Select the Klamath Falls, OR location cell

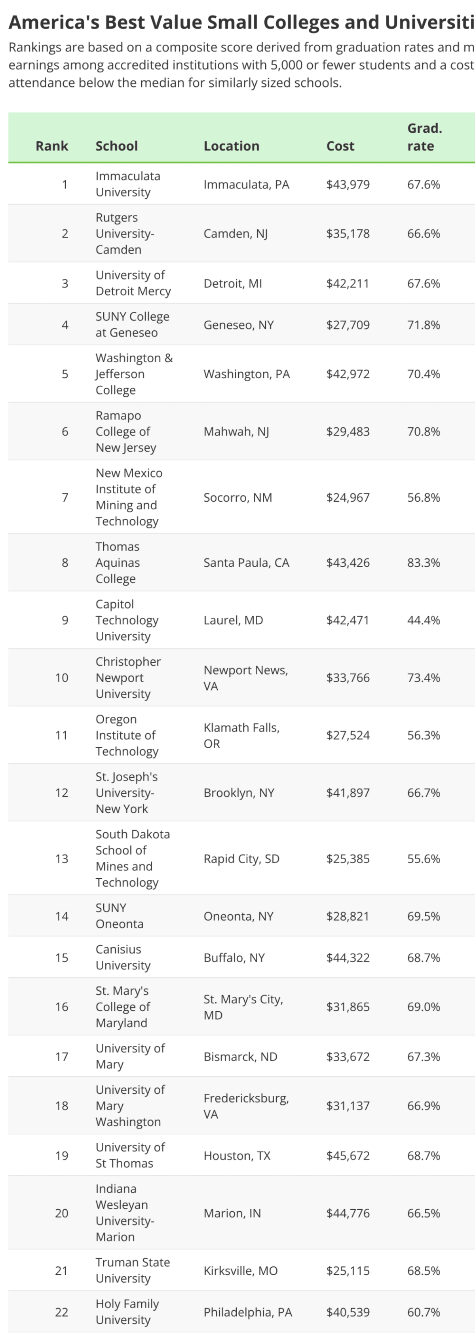pyautogui.click(x=241, y=735)
